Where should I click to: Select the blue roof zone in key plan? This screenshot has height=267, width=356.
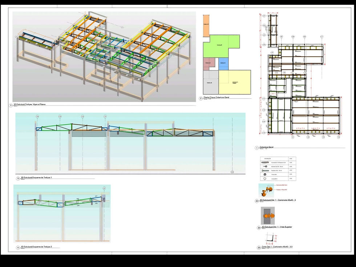click(x=223, y=64)
